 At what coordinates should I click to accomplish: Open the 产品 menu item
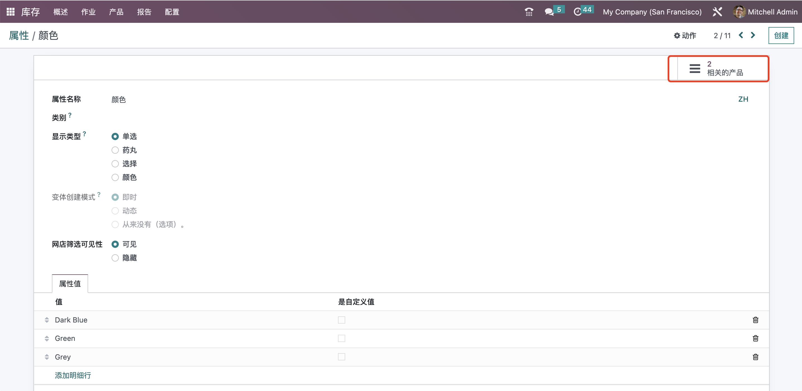click(x=116, y=12)
